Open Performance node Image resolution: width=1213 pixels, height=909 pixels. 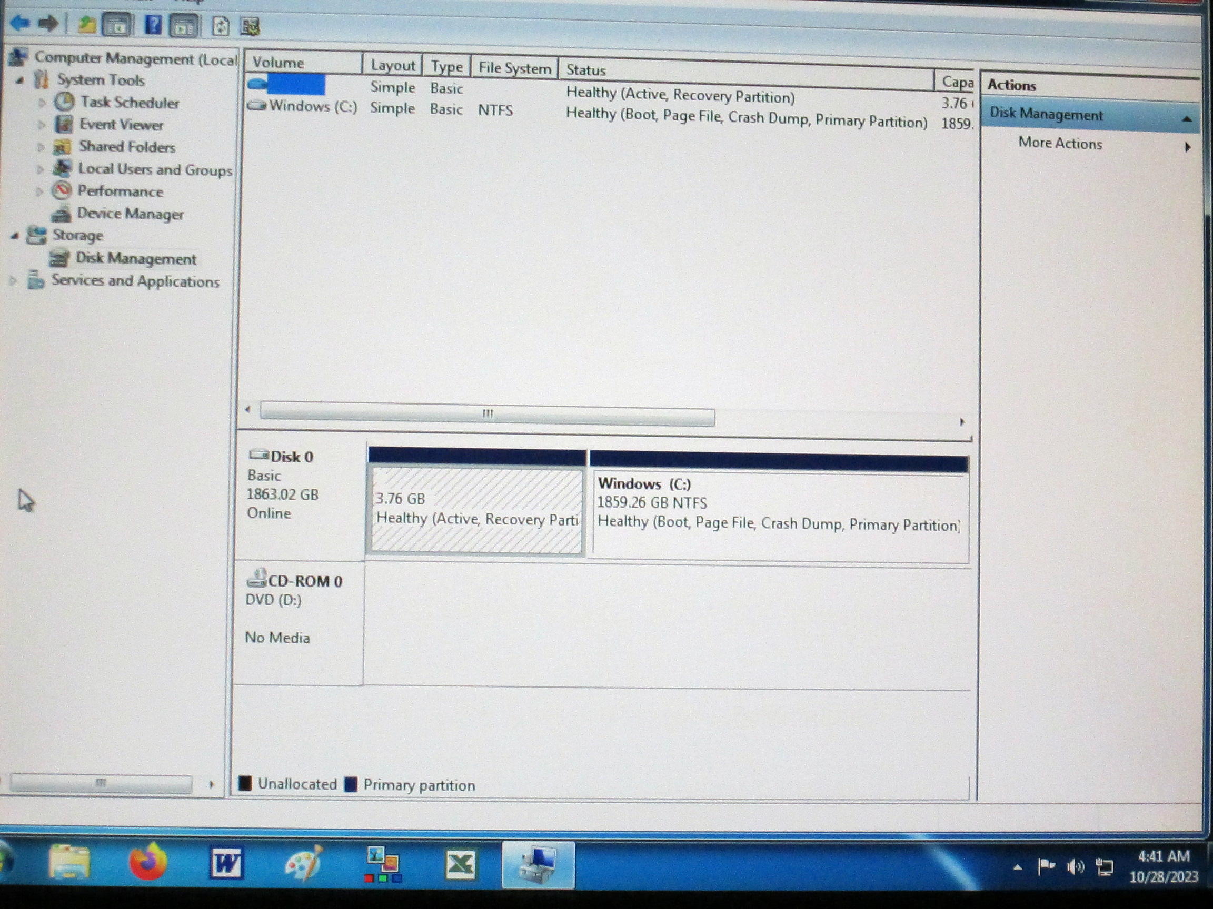[x=120, y=191]
